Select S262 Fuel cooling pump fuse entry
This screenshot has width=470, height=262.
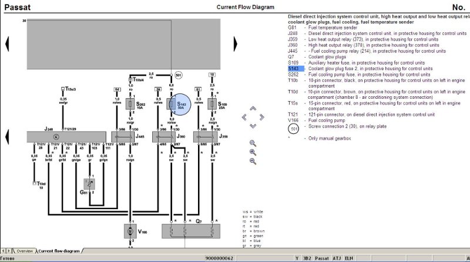(x=359, y=75)
